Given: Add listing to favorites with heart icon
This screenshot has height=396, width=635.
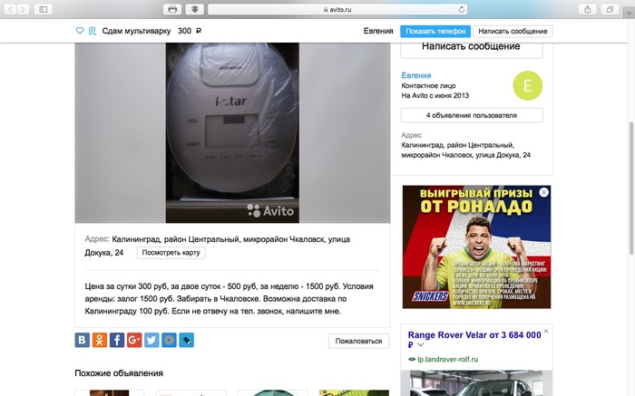Looking at the screenshot, I should pyautogui.click(x=80, y=31).
